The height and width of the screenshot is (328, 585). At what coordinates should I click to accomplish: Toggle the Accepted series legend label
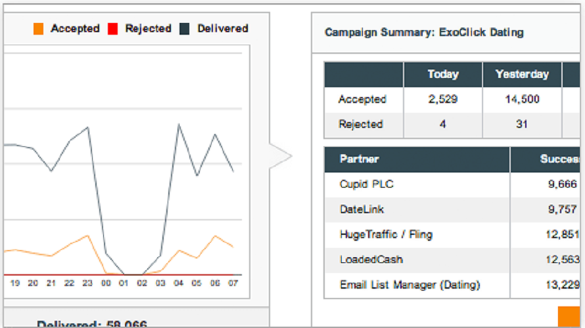(75, 29)
